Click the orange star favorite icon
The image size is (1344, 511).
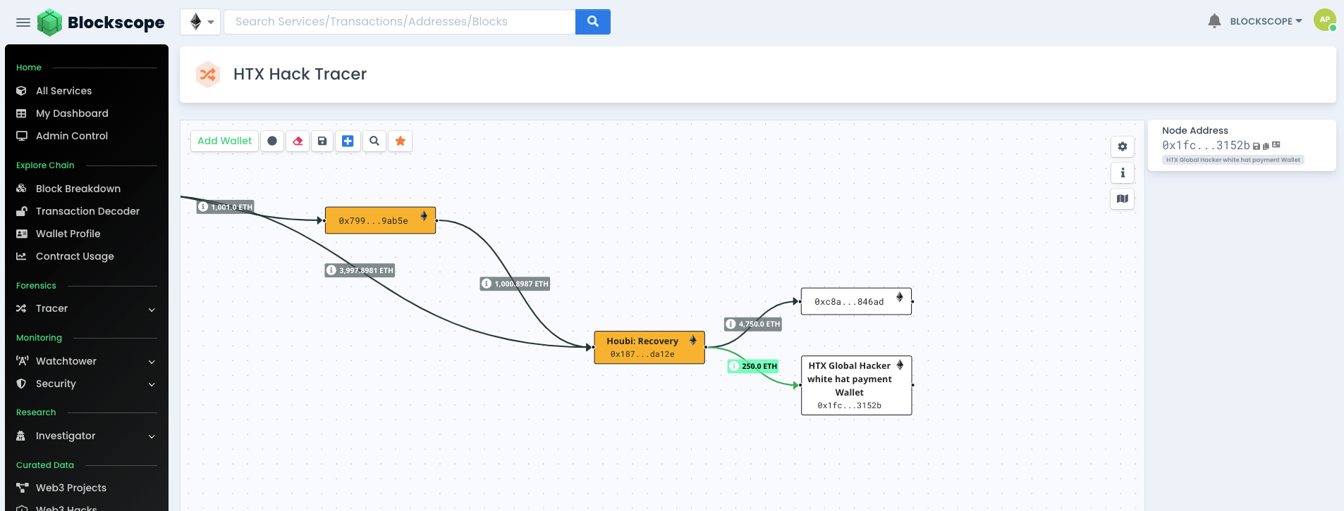401,141
